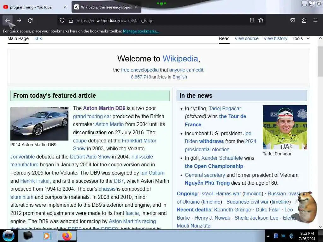
Task: Follow the Ian Callum link
Action: (x=152, y=173)
